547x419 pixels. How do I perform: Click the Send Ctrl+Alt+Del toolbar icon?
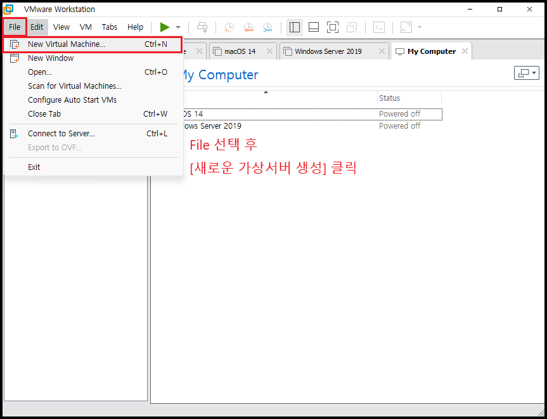(x=202, y=27)
